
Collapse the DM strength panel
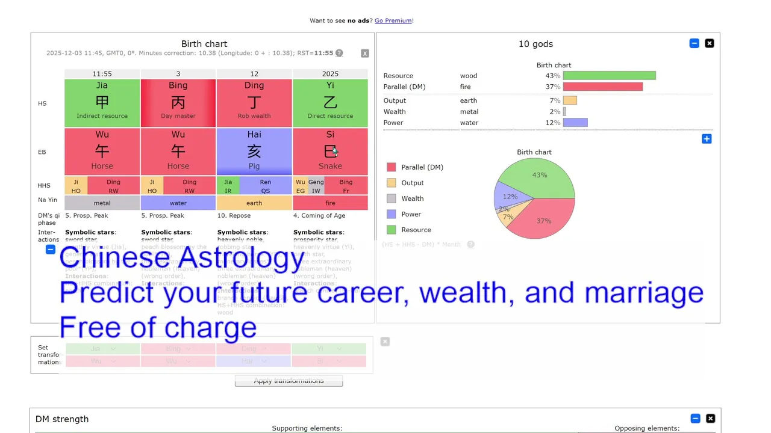pyautogui.click(x=696, y=419)
